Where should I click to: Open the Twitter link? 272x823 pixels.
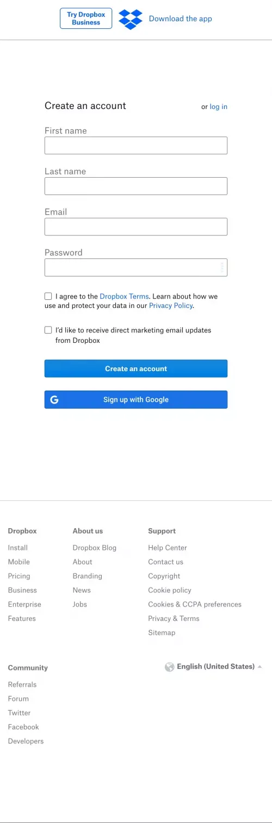pos(20,713)
